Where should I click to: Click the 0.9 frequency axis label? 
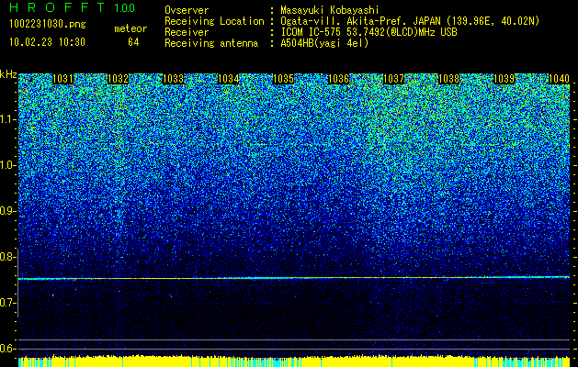pyautogui.click(x=7, y=211)
